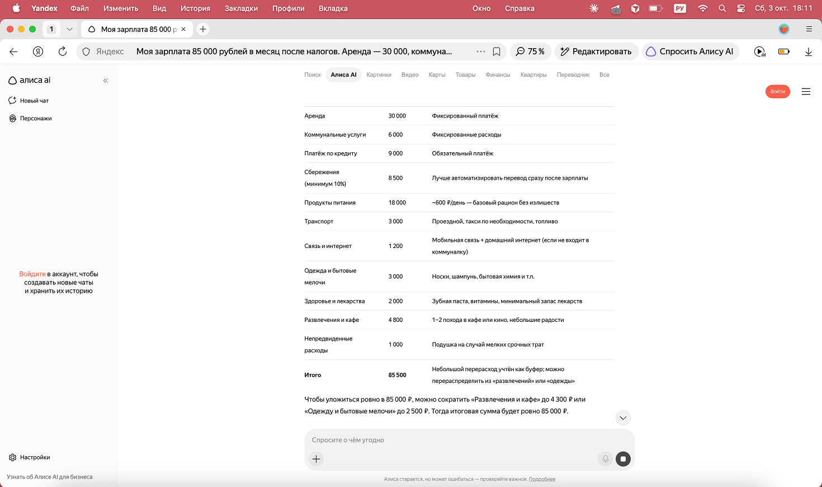Image resolution: width=822 pixels, height=487 pixels.
Task: Open the downloads arrow icon
Action: (x=809, y=51)
